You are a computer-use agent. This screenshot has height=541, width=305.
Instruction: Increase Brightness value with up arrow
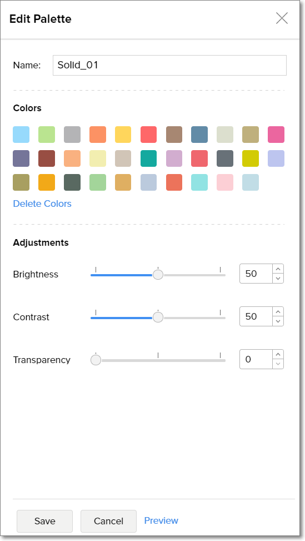tap(278, 269)
